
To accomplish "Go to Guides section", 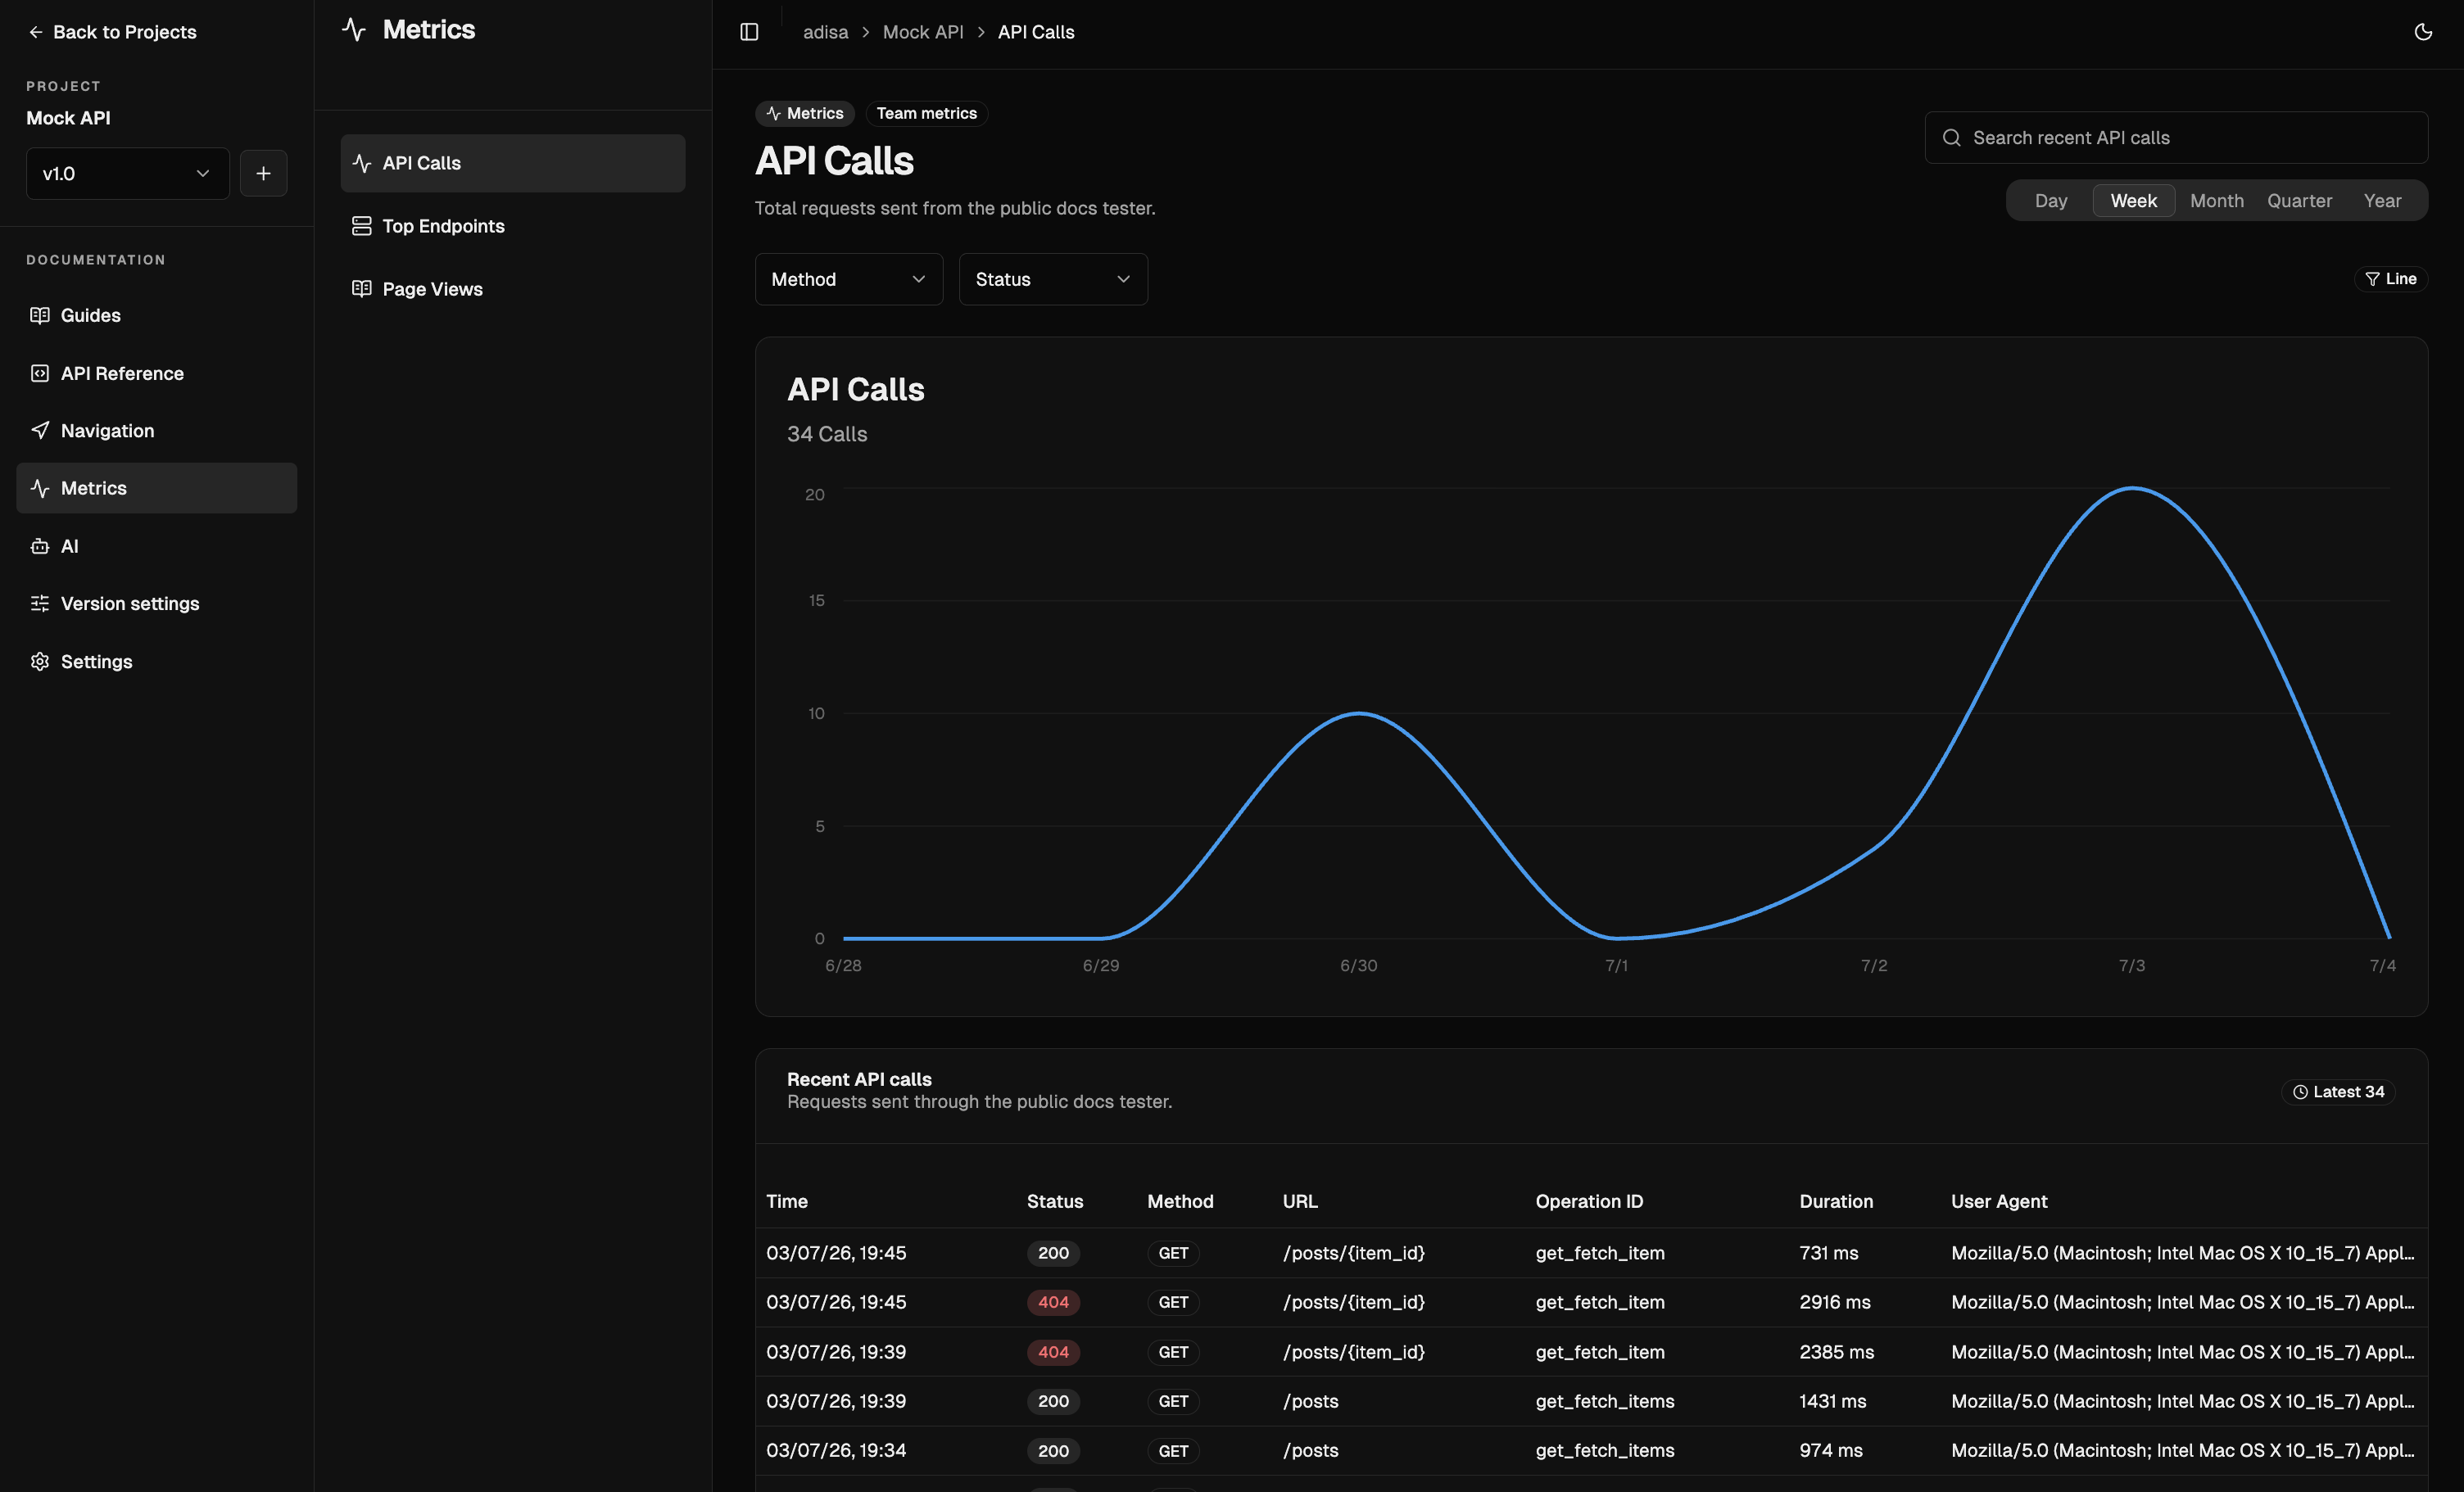I will coord(157,315).
